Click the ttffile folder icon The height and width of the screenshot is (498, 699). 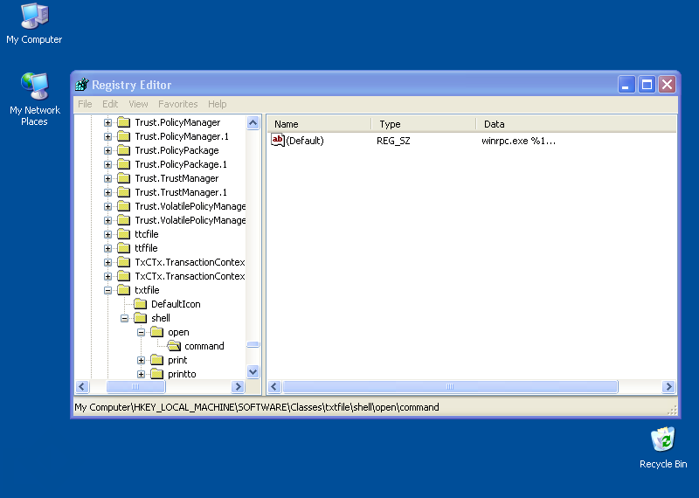[123, 248]
